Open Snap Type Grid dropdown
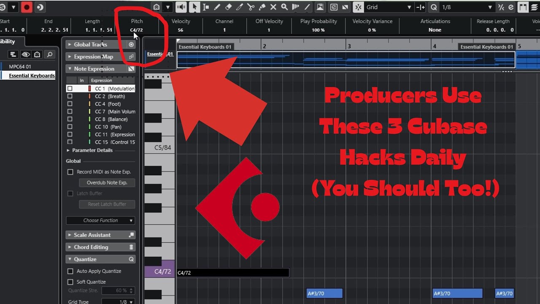 (x=389, y=7)
